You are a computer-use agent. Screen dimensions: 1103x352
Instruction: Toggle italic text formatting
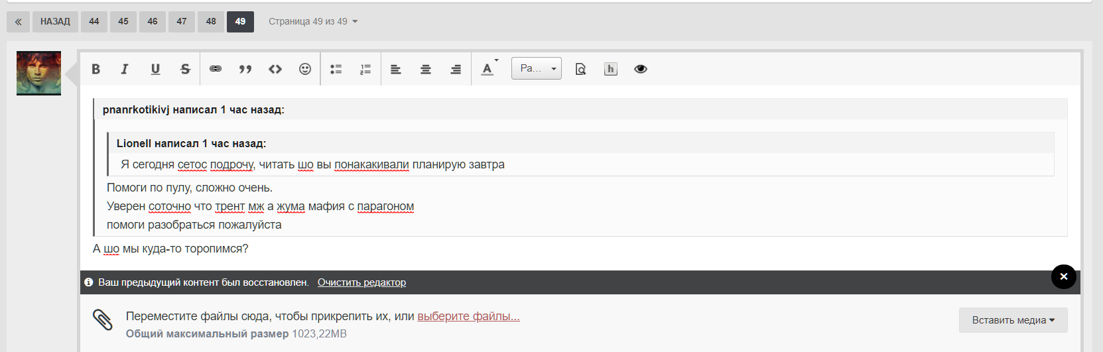pyautogui.click(x=125, y=69)
